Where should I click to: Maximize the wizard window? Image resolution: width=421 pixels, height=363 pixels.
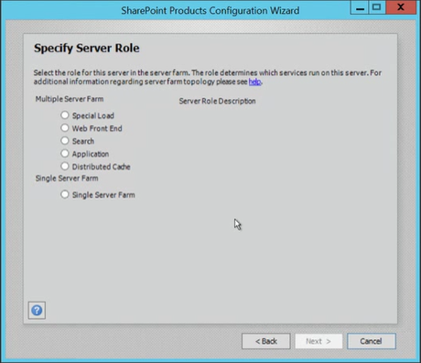(377, 7)
